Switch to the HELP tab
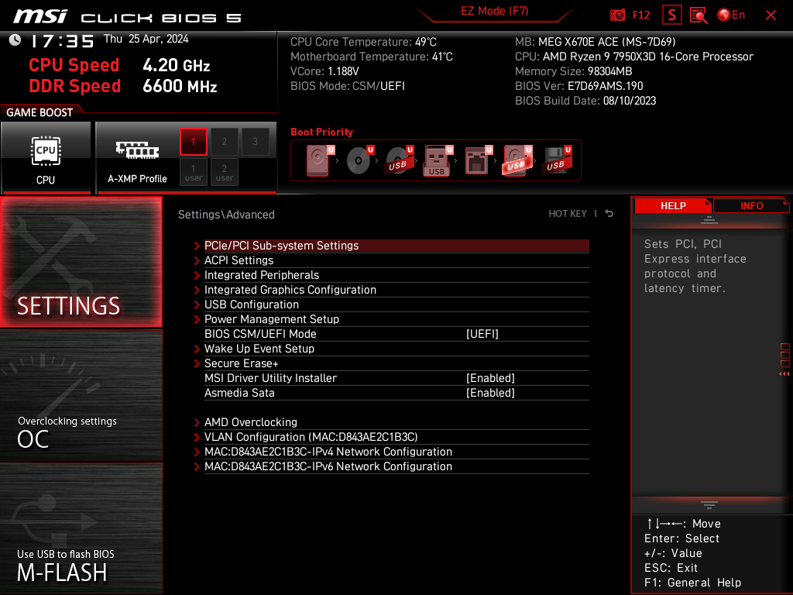The height and width of the screenshot is (595, 793). pyautogui.click(x=673, y=206)
